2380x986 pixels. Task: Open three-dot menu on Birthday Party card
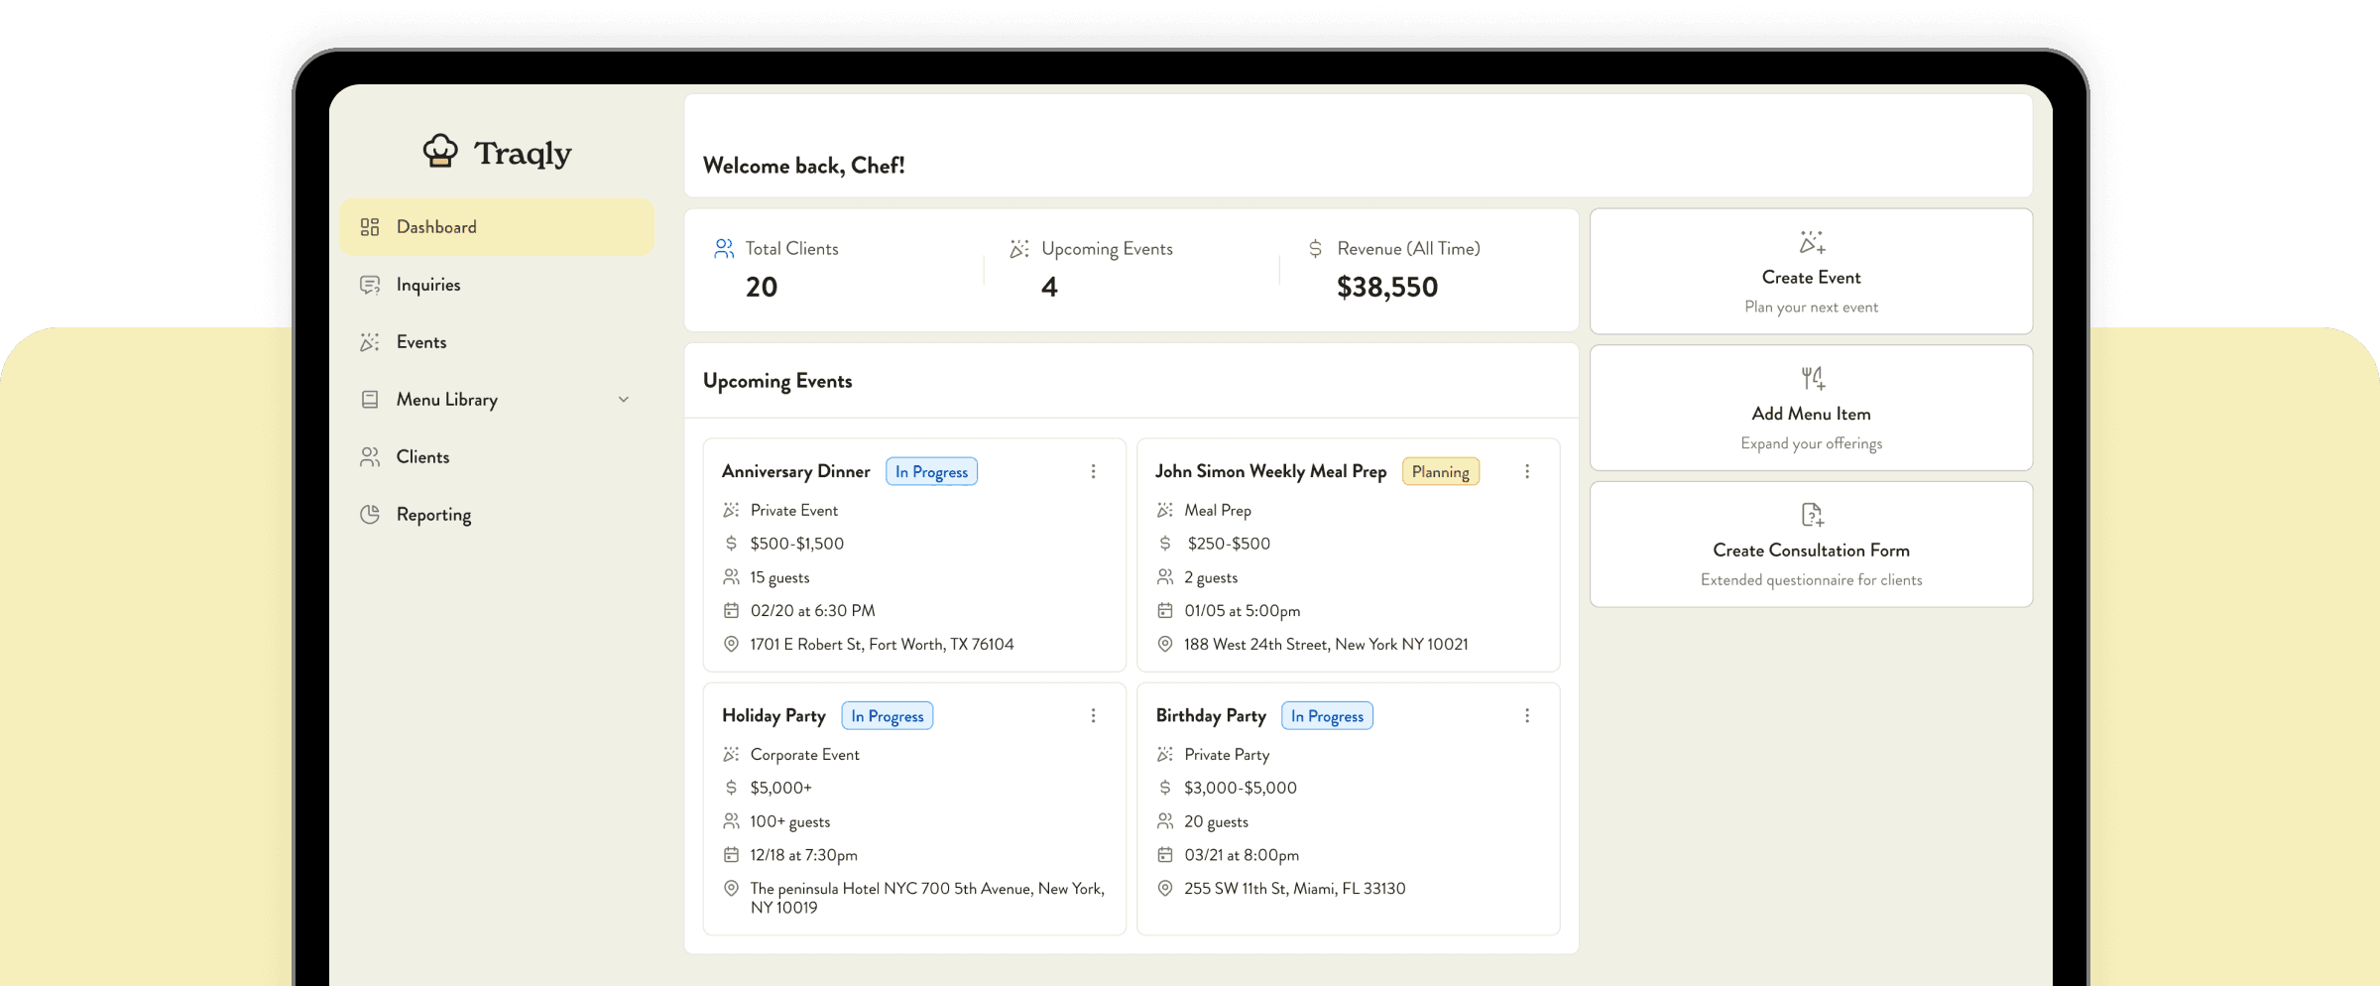[x=1527, y=715]
